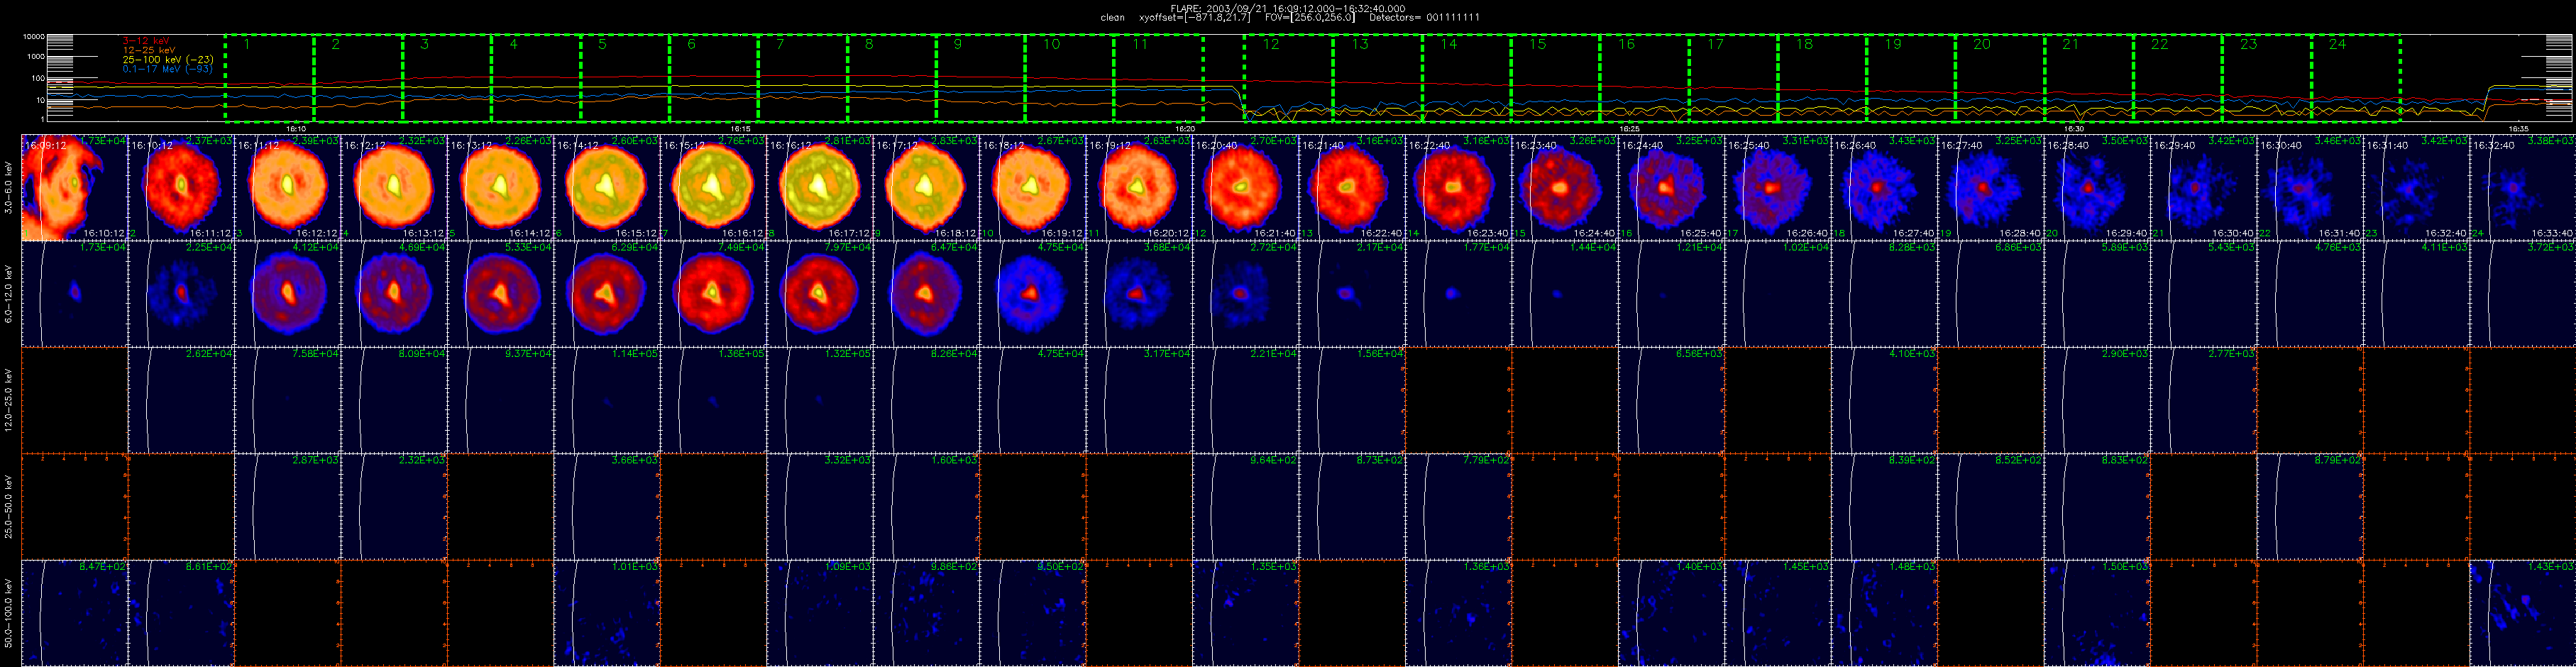Select time interval 24 in light curve
This screenshot has width=2576, height=667.
2357,78
